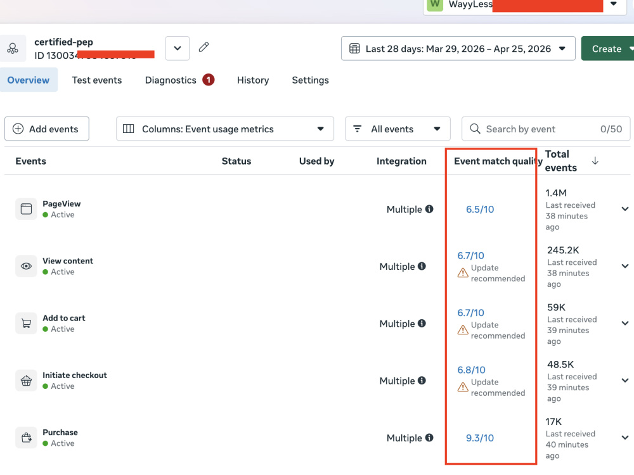Image resolution: width=634 pixels, height=475 pixels.
Task: Click the 245.2K total events value
Action: tap(563, 250)
